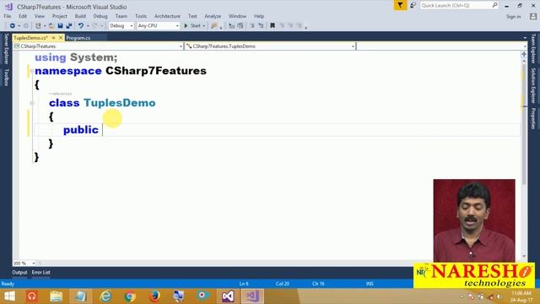Open the Team menu

click(121, 16)
